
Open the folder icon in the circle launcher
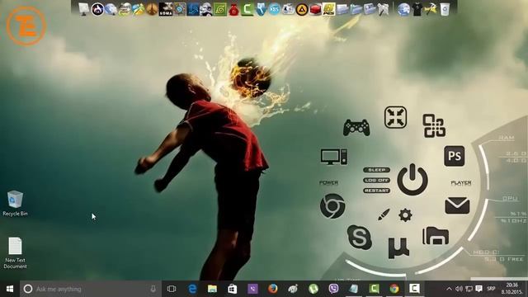click(x=436, y=236)
